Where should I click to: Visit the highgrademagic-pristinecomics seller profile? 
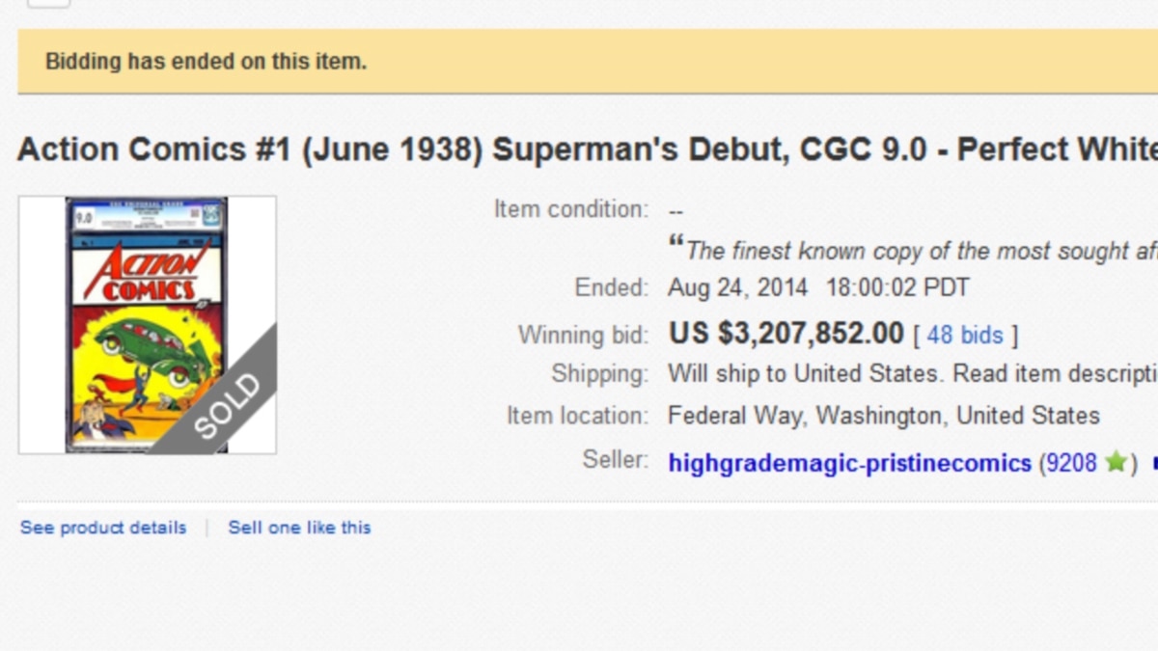[x=849, y=463]
